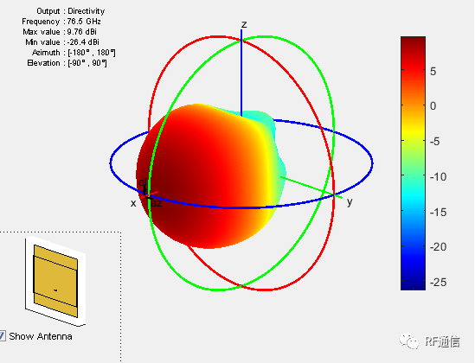Click the x axis label
This screenshot has height=363, width=475.
tap(133, 204)
